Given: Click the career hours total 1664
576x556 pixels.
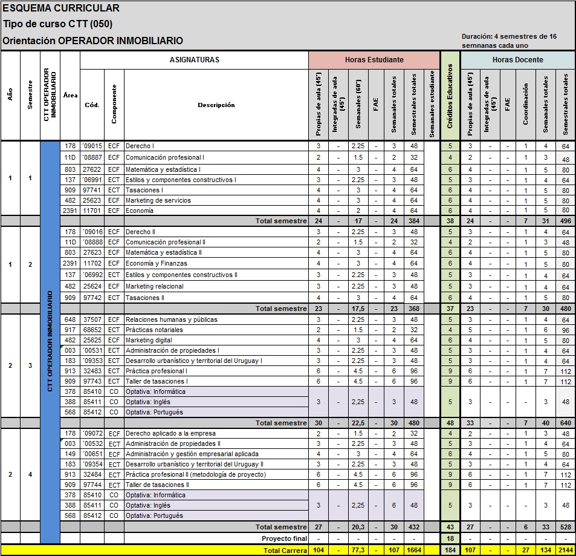Looking at the screenshot, I should coord(413,550).
